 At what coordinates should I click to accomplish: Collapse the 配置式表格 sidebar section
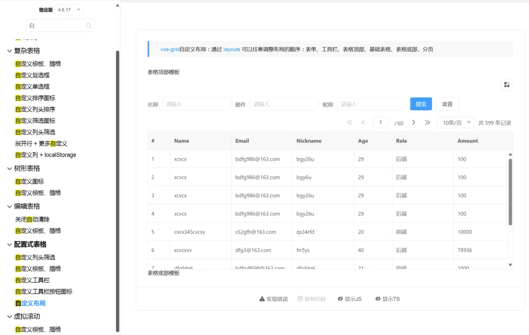10,244
